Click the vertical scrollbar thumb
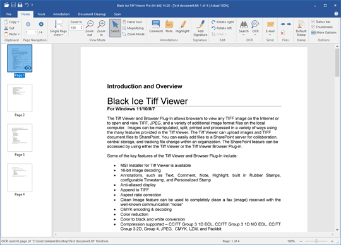The height and width of the screenshot is (245, 341). (337, 62)
